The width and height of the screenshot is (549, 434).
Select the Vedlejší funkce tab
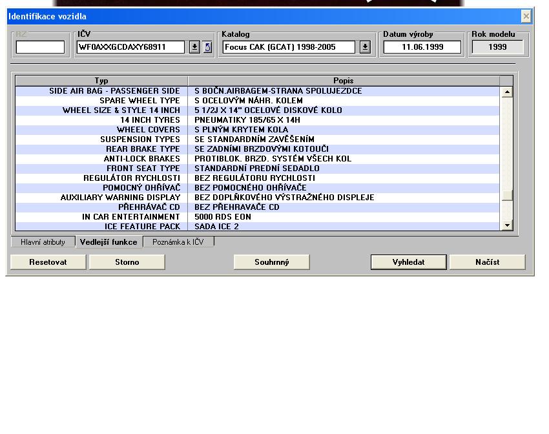tap(109, 242)
